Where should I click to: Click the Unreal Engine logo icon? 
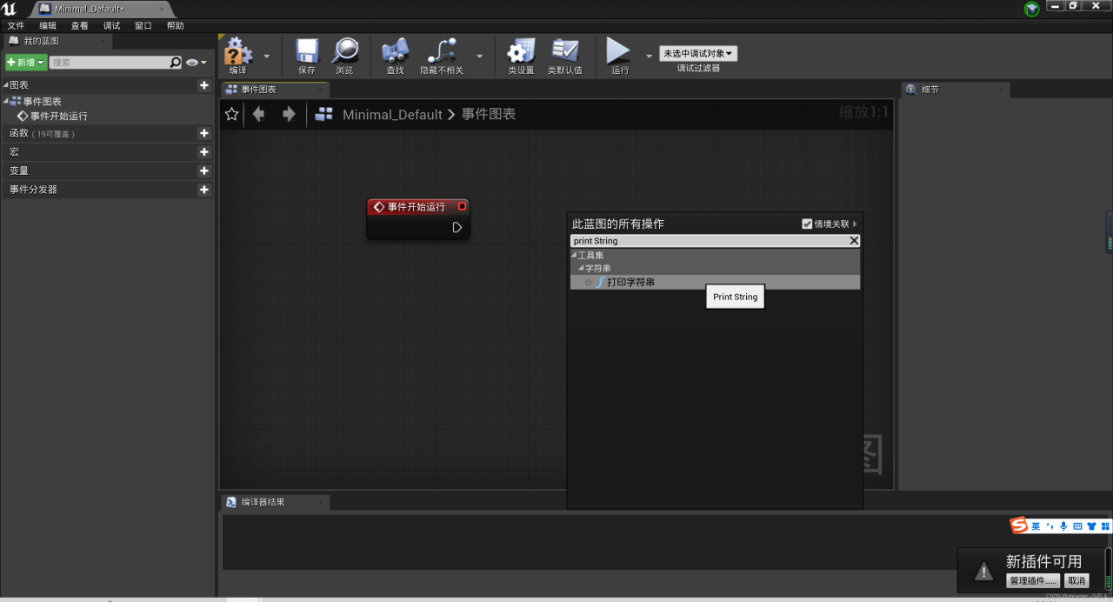pyautogui.click(x=10, y=9)
